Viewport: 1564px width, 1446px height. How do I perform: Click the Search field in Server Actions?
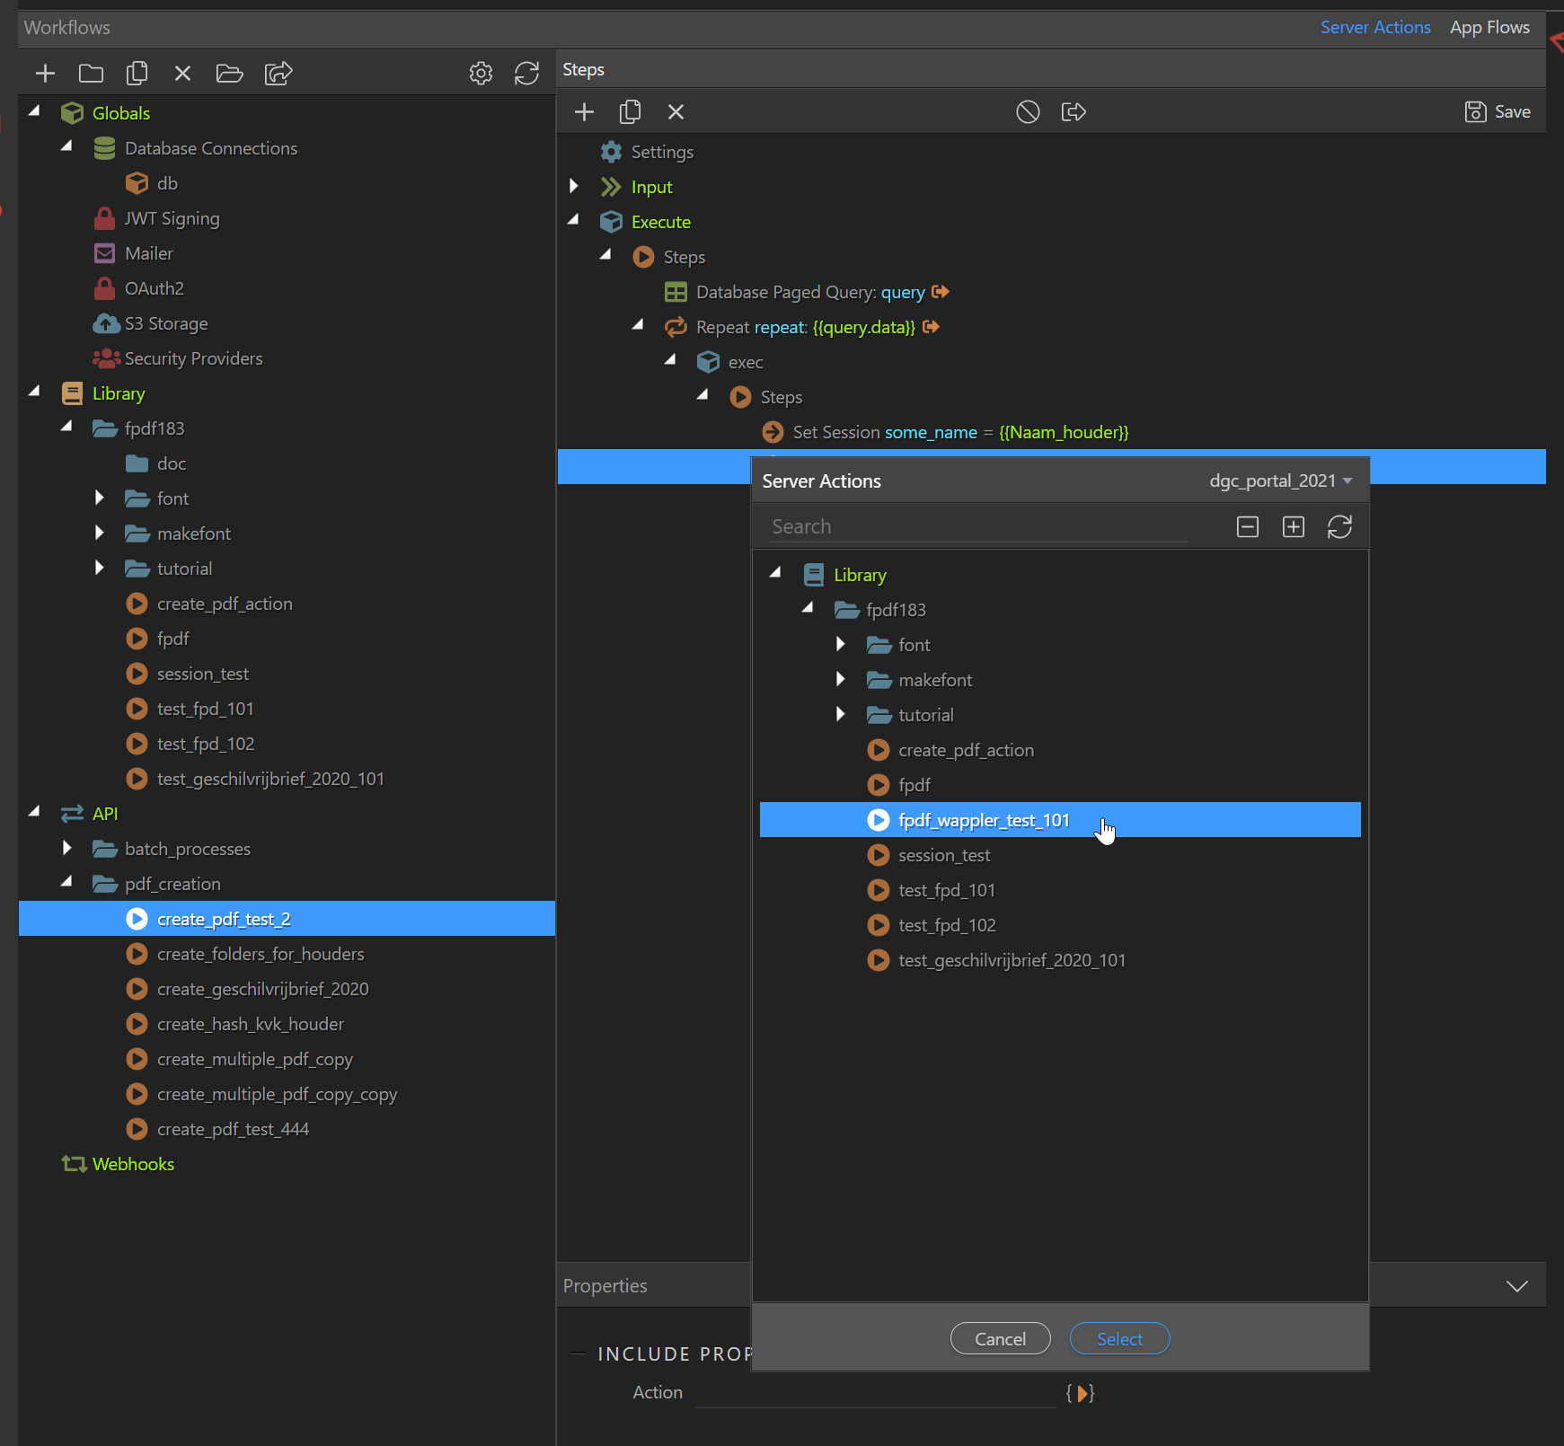coord(977,527)
